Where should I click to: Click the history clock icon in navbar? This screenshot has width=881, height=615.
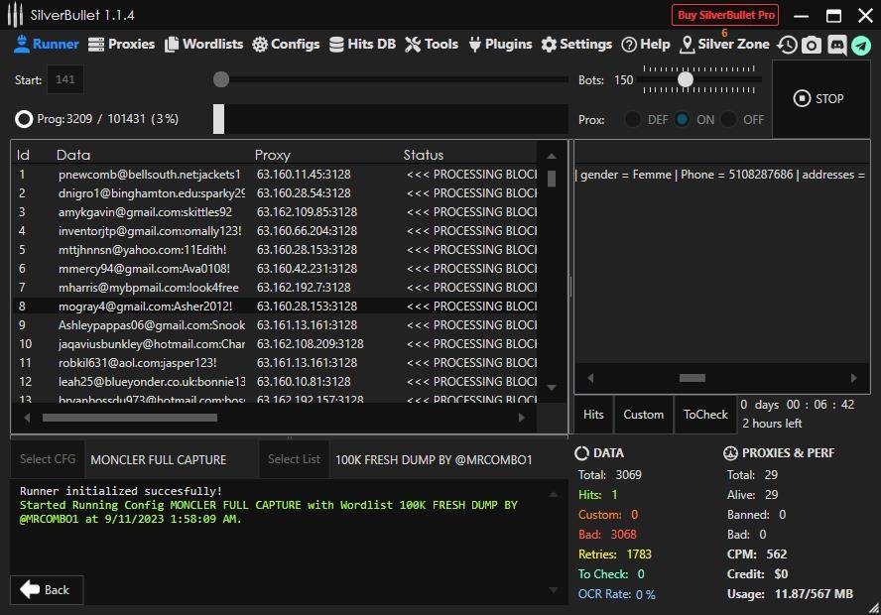point(787,45)
